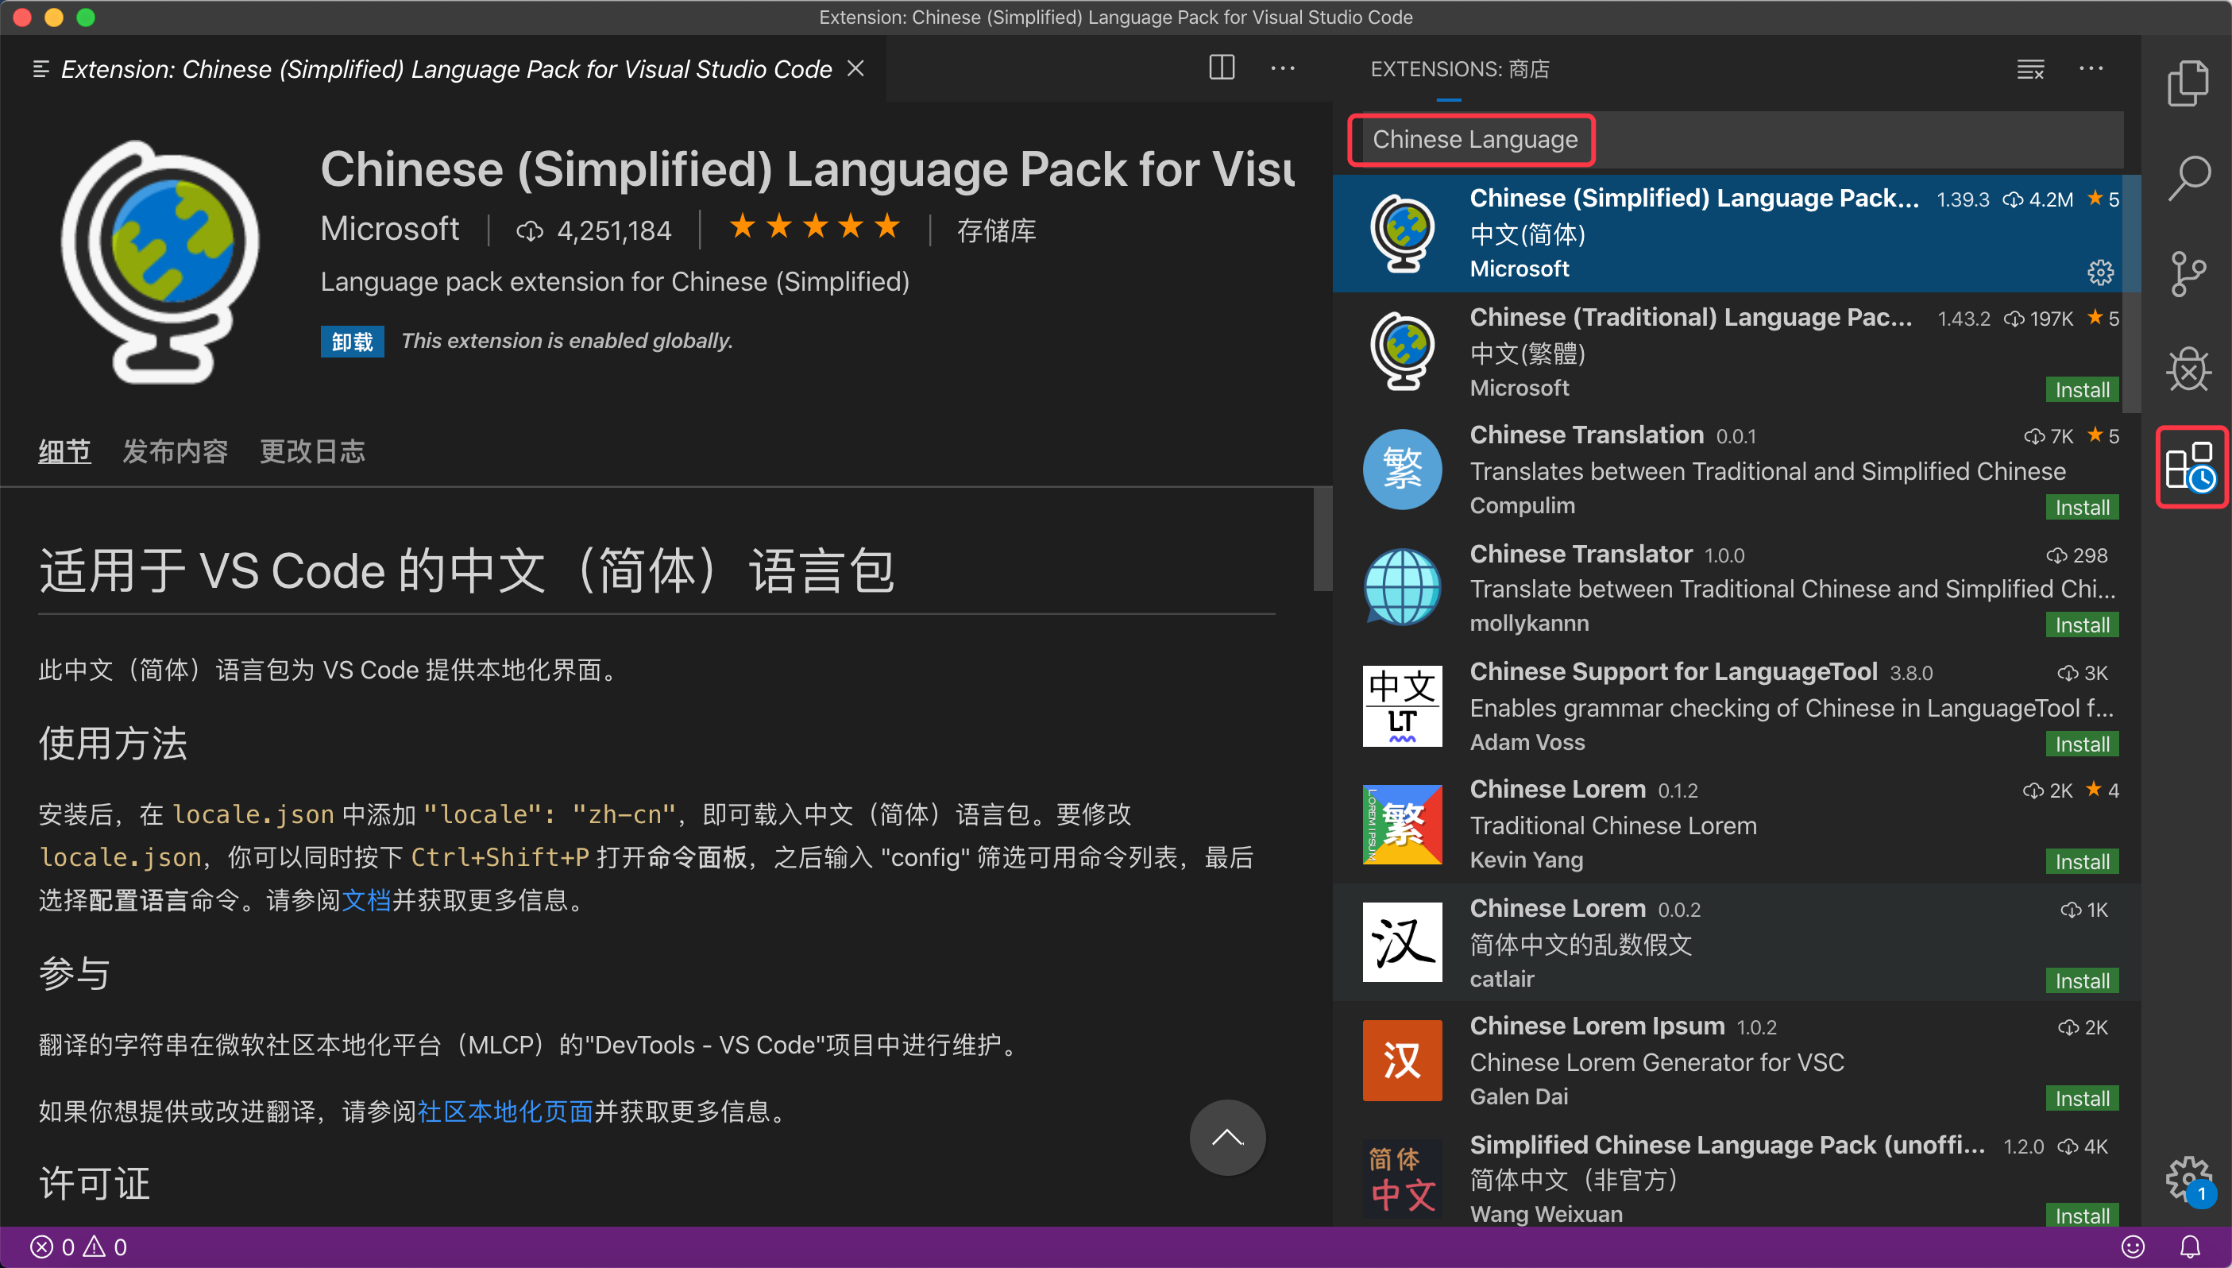The image size is (2232, 1268).
Task: Click the split editor icon
Action: click(x=1222, y=68)
